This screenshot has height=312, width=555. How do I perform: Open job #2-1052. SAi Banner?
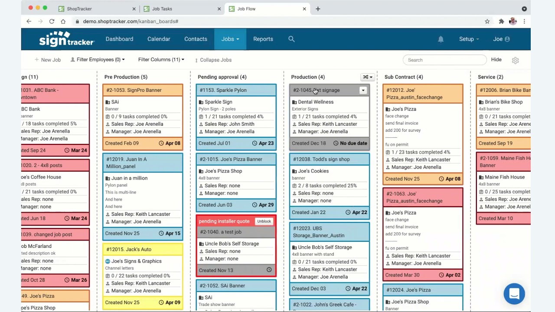coord(222,286)
